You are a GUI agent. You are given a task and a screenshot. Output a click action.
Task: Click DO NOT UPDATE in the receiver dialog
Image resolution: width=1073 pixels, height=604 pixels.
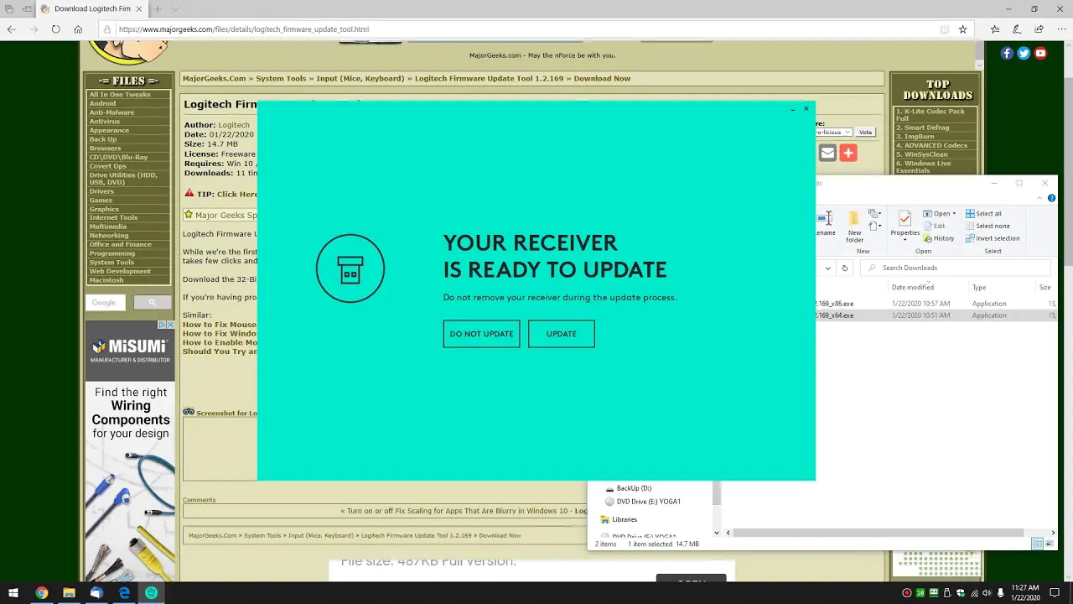(481, 334)
